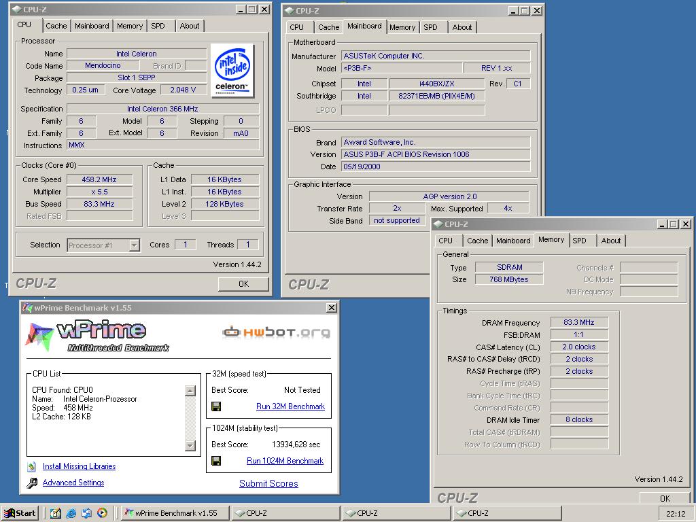696x522 pixels.
Task: Open Advanced Settings link
Action: 73,483
